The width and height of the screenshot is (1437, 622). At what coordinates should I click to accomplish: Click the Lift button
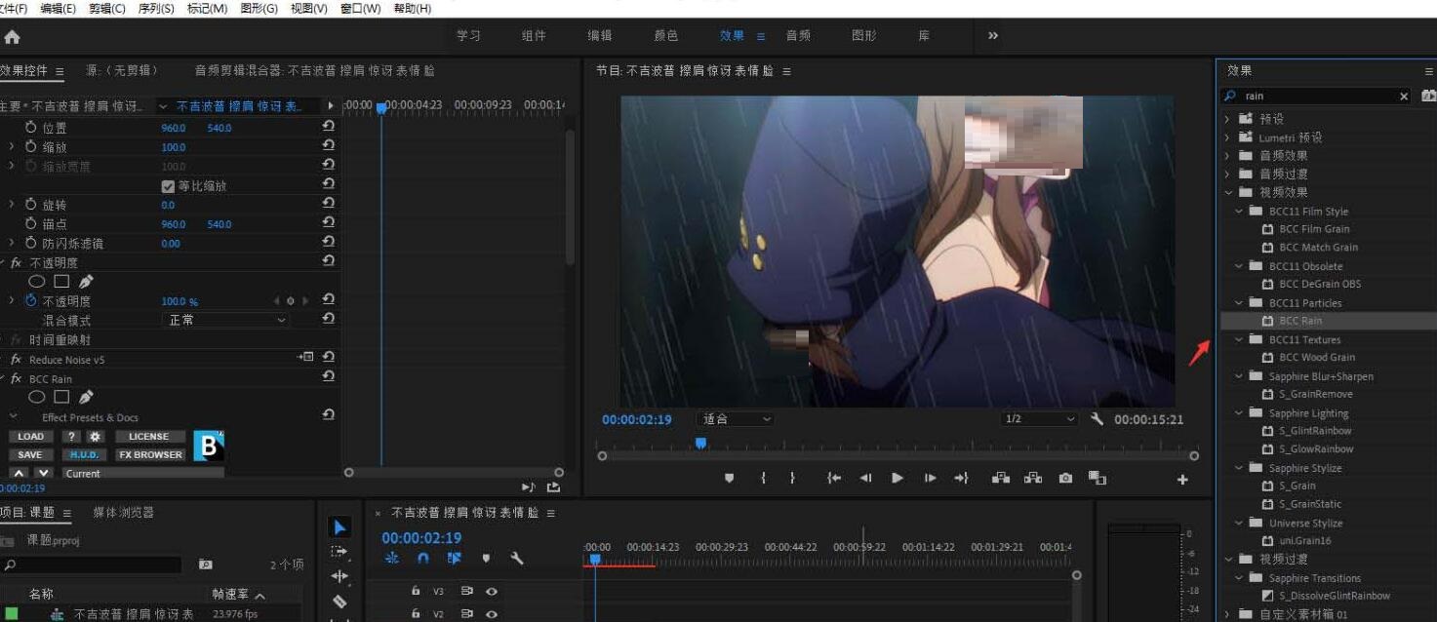(x=1000, y=478)
